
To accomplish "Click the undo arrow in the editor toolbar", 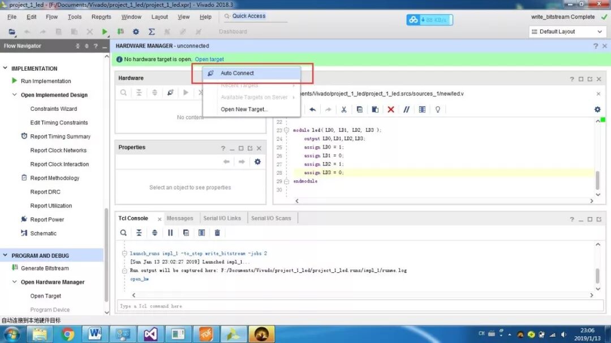I will coord(312,110).
